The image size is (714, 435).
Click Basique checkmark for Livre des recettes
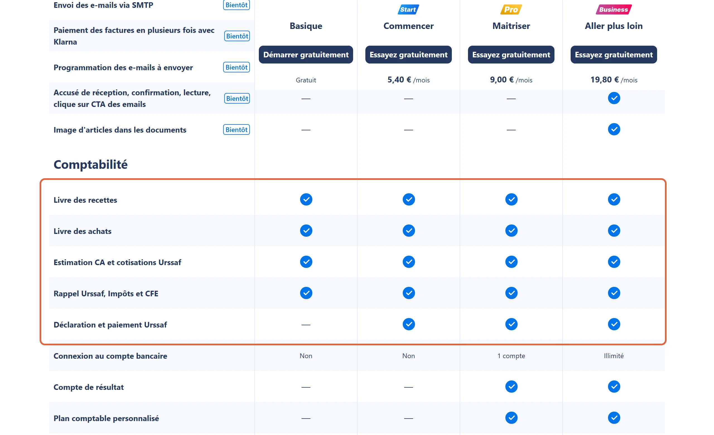coord(306,199)
